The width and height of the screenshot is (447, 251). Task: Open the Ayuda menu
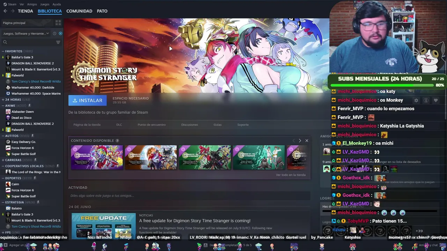pyautogui.click(x=57, y=4)
